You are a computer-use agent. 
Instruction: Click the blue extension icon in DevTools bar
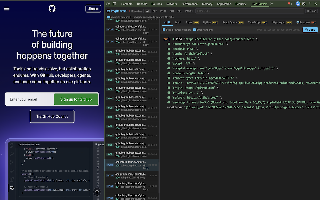298,4
